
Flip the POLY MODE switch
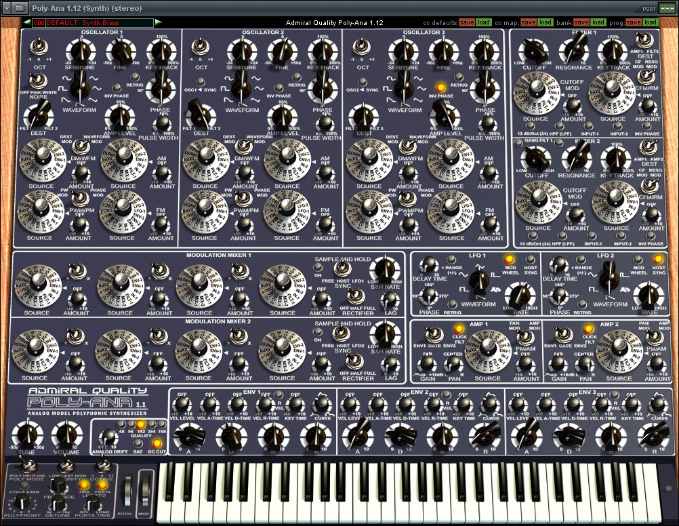point(27,466)
